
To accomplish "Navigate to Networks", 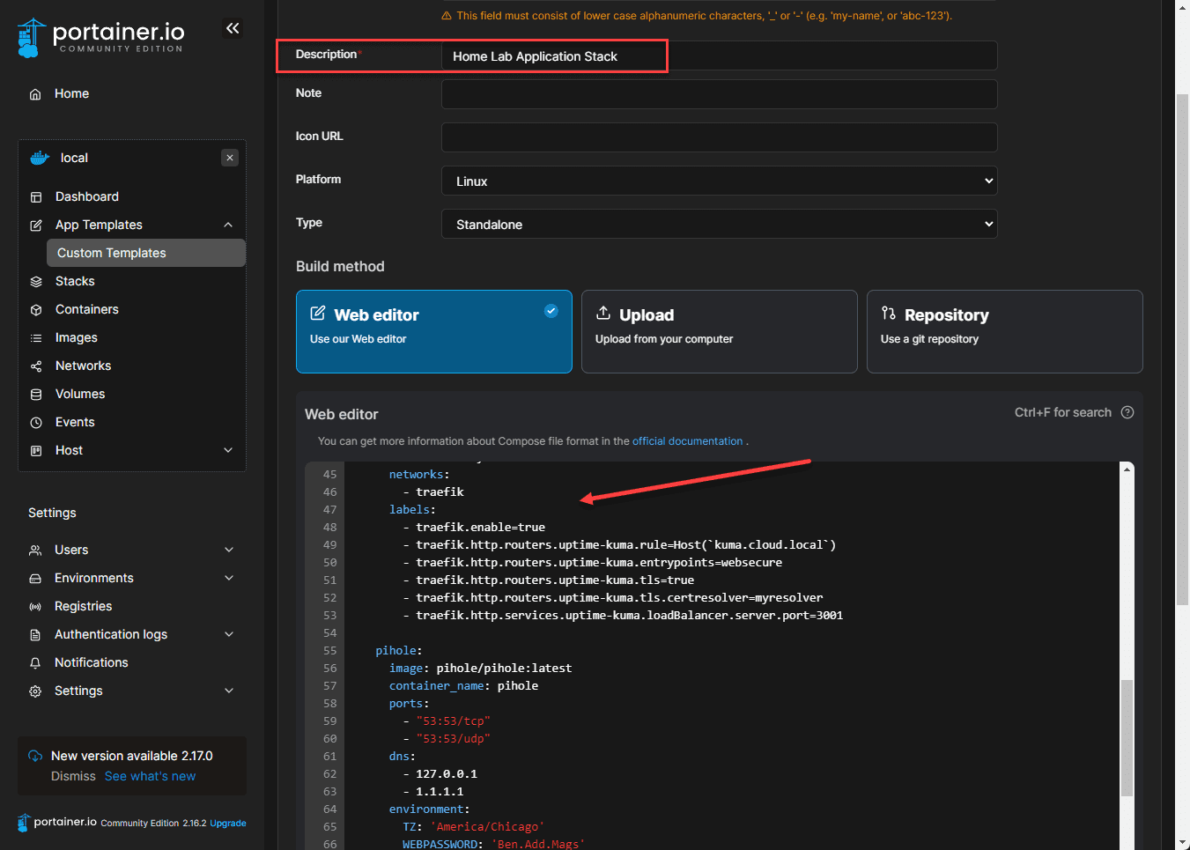I will tap(83, 366).
